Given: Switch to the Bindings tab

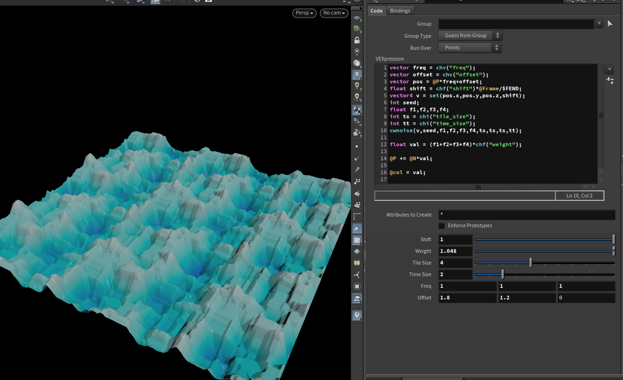Looking at the screenshot, I should [x=400, y=11].
